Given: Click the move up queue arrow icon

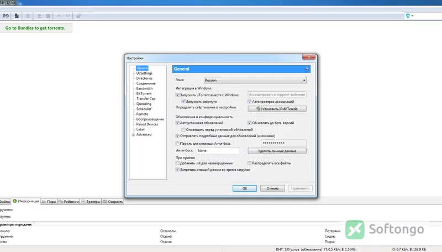Looking at the screenshot, I should [59, 16].
